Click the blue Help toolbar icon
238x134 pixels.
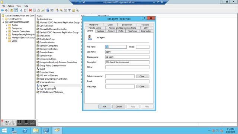pos(48,10)
